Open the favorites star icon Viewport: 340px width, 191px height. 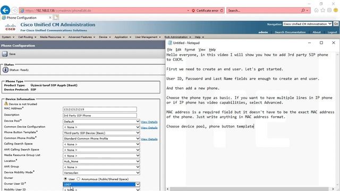click(x=323, y=10)
